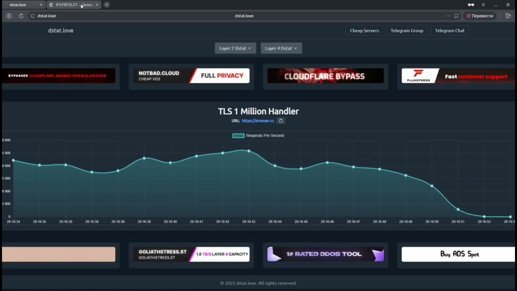Click the address bar showing dstat.love
517x291 pixels.
click(244, 16)
